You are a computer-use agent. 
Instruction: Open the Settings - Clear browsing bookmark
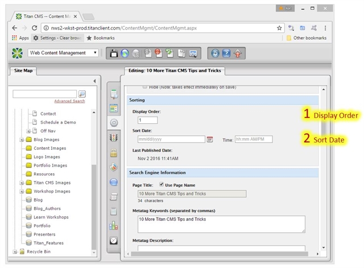(57, 38)
